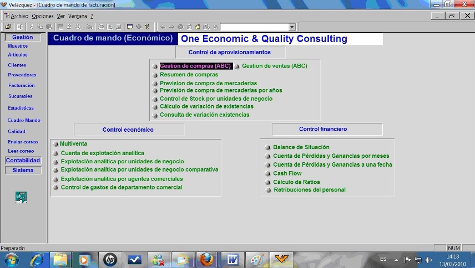Select the Velázquez taskbar icon
Image resolution: width=475 pixels, height=268 pixels.
pyautogui.click(x=281, y=259)
